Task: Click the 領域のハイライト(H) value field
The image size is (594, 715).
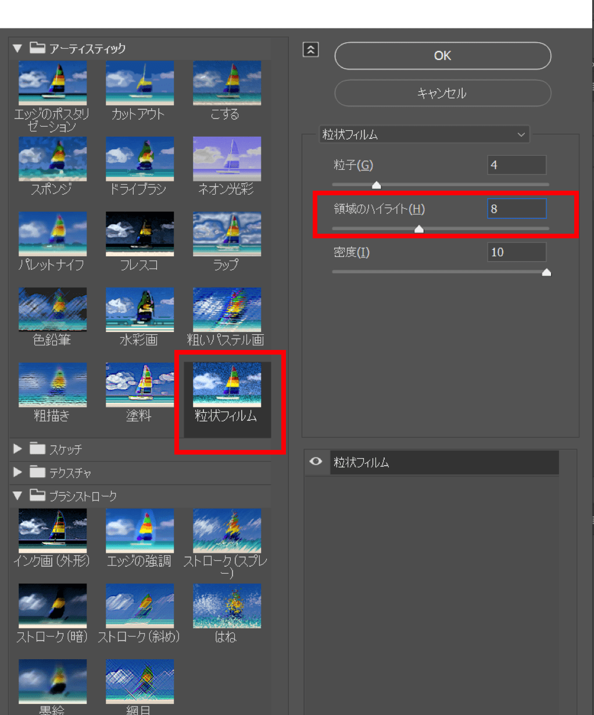Action: point(517,209)
